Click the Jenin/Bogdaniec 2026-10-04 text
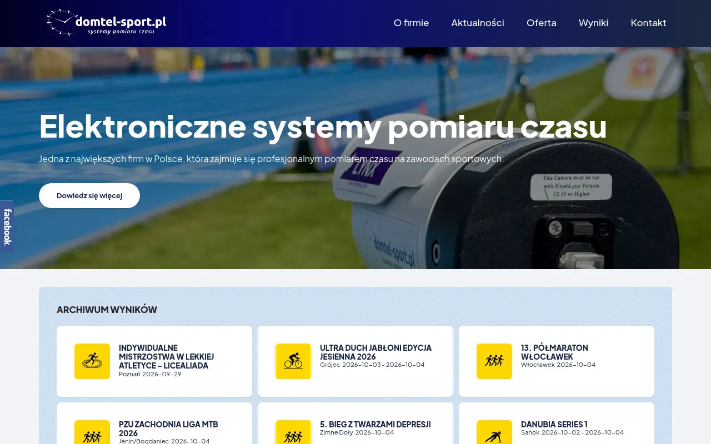The height and width of the screenshot is (444, 711). pyautogui.click(x=164, y=441)
